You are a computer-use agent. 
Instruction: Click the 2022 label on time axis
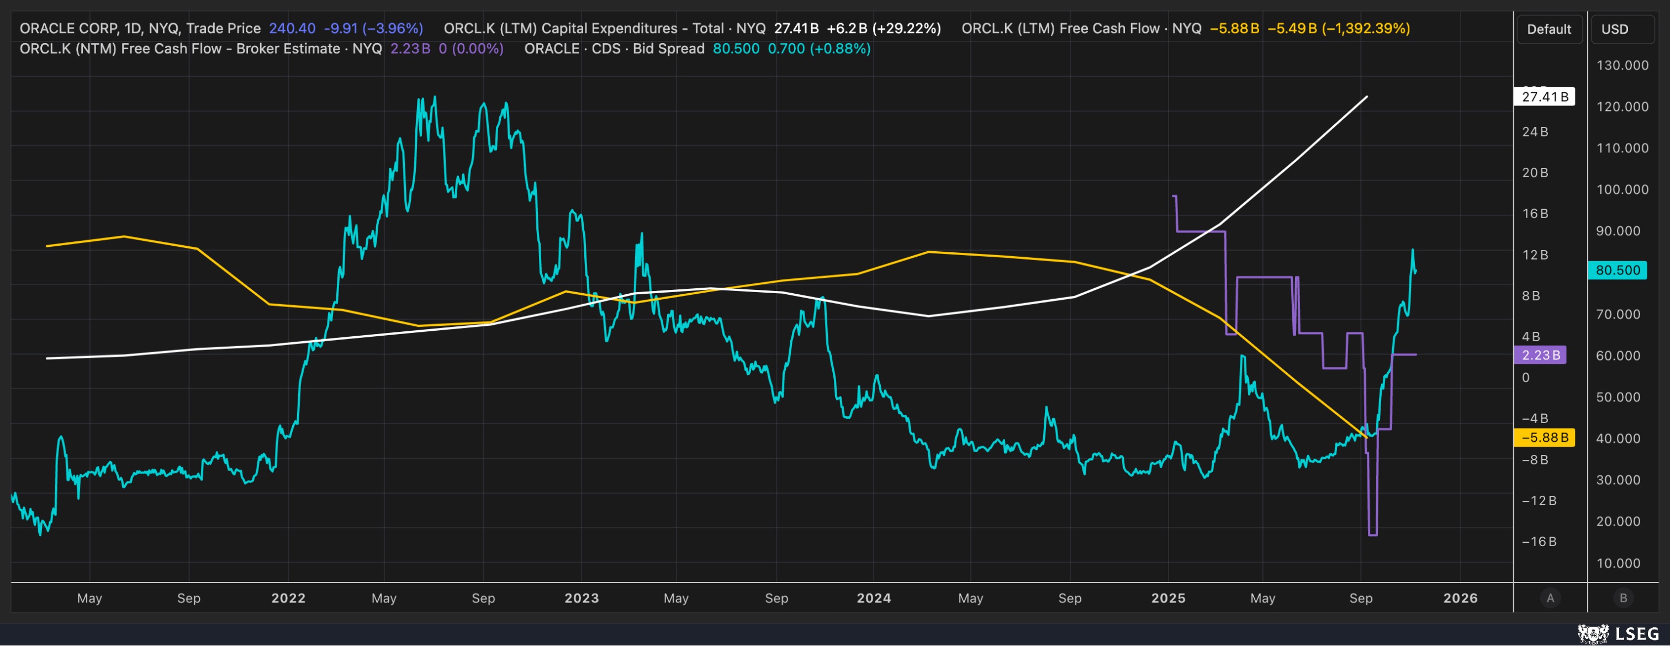pyautogui.click(x=288, y=598)
